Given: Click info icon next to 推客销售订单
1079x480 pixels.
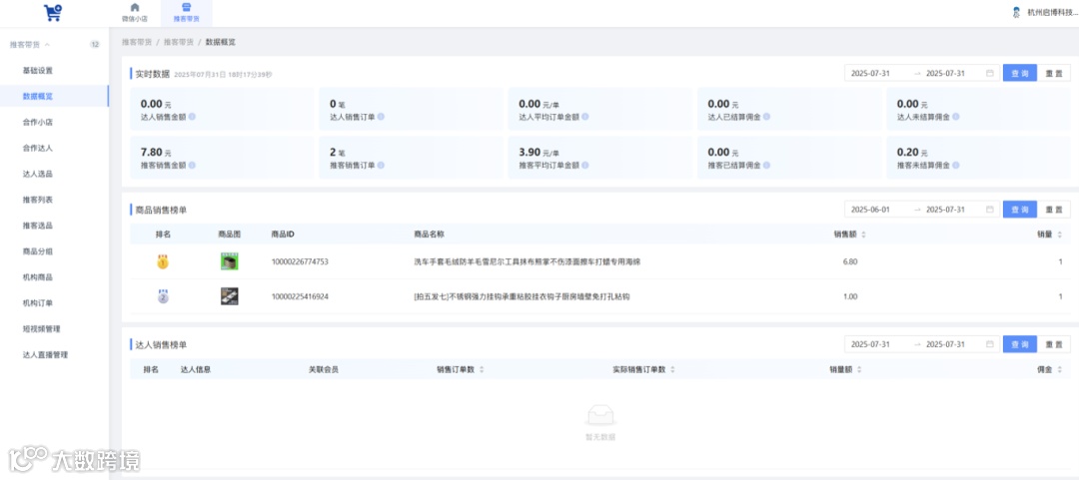Looking at the screenshot, I should tap(381, 166).
